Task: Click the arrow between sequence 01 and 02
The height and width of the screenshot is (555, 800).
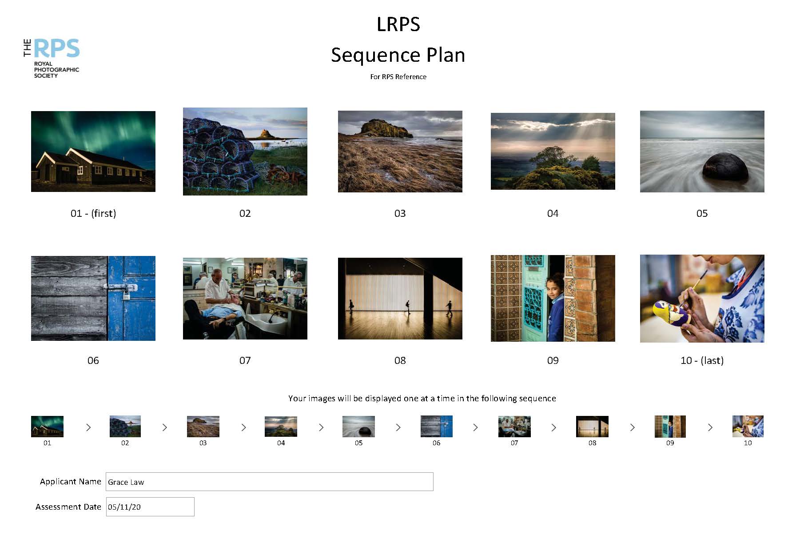Action: click(88, 427)
